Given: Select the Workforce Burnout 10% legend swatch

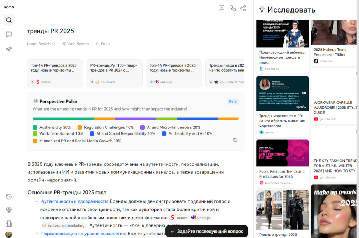Looking at the screenshot, I should 35,133.
